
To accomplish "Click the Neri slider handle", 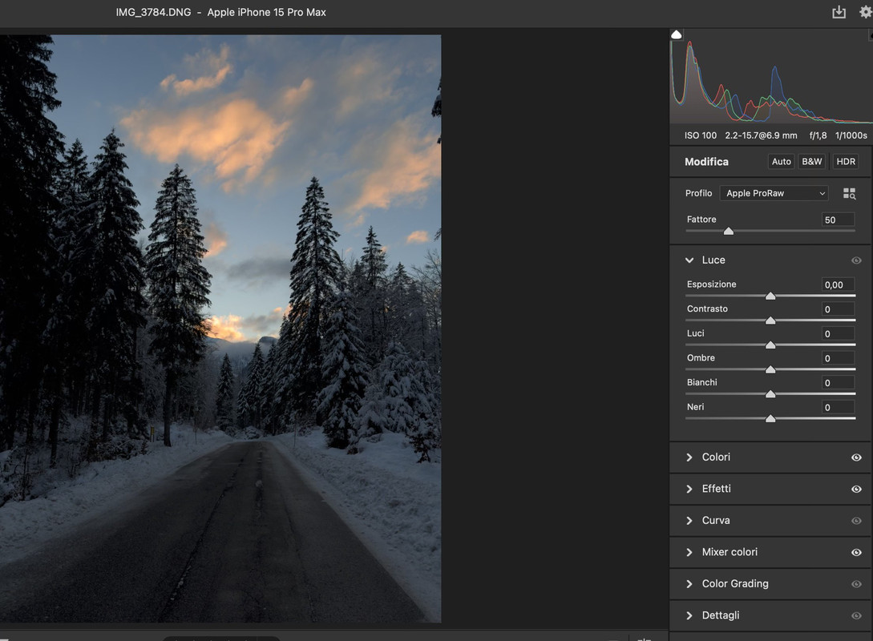I will (x=770, y=418).
